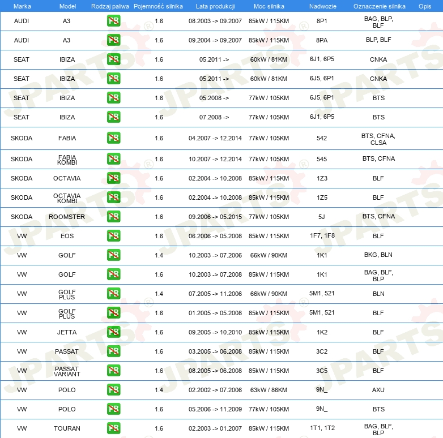Select the OCTAVIA KOMBI model cell

(67, 198)
